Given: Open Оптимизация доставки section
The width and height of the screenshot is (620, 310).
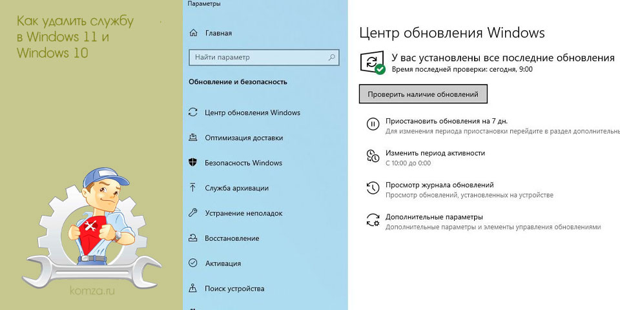Looking at the screenshot, I should 244,138.
